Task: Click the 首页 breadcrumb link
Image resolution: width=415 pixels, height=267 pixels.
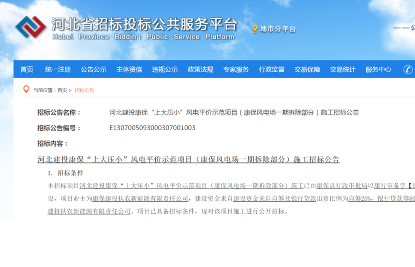Action: pos(62,90)
